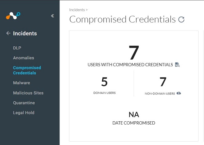Click the Non-Domain Users count of 7
Screen dimensions: 204x145
point(163,82)
